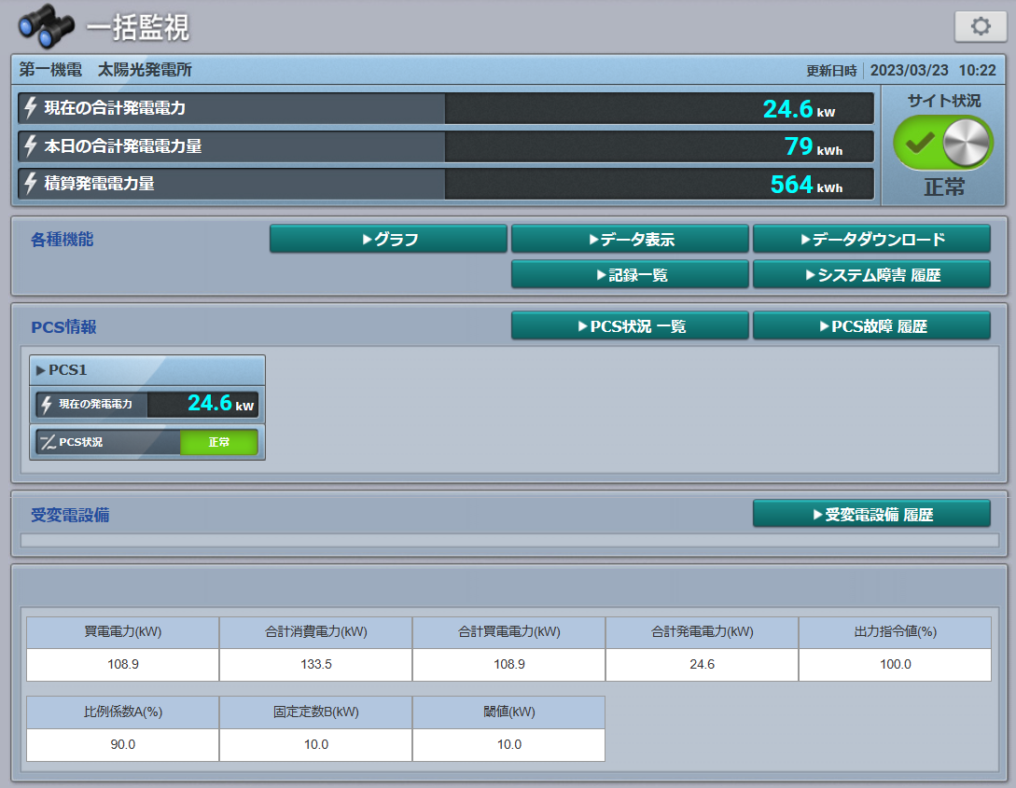
Task: Click the lightning icon in the PCS1 card
Action: (46, 405)
